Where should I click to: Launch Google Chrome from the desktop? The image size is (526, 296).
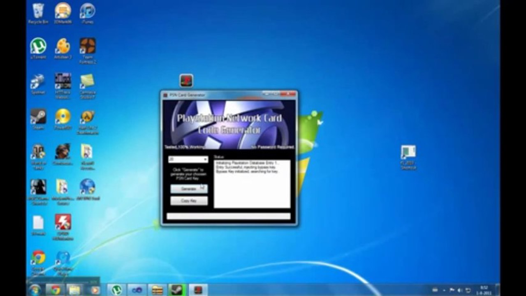coord(38,263)
